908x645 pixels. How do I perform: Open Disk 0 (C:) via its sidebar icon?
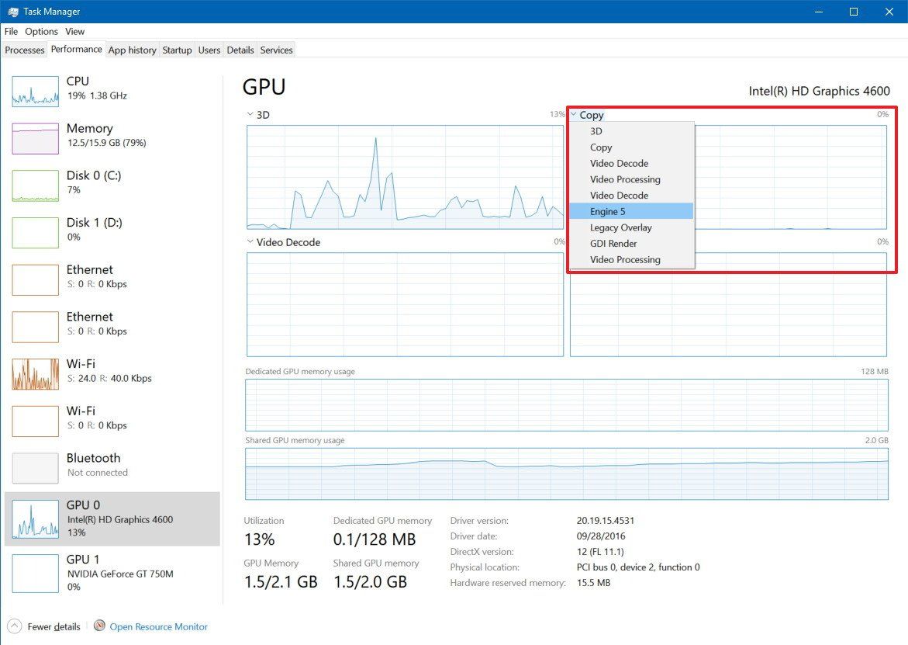(34, 186)
